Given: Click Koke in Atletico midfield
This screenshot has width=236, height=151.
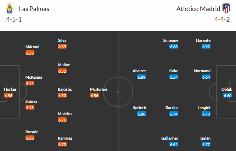Looking at the screenshot, I should click(174, 71).
